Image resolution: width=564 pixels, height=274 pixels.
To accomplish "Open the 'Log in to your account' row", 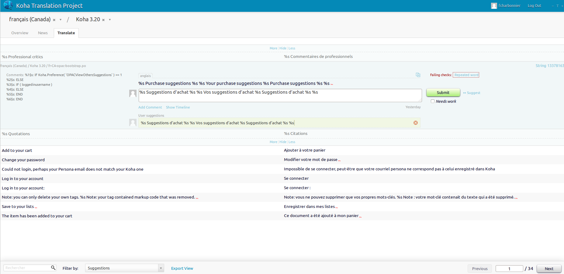I will 282,179.
